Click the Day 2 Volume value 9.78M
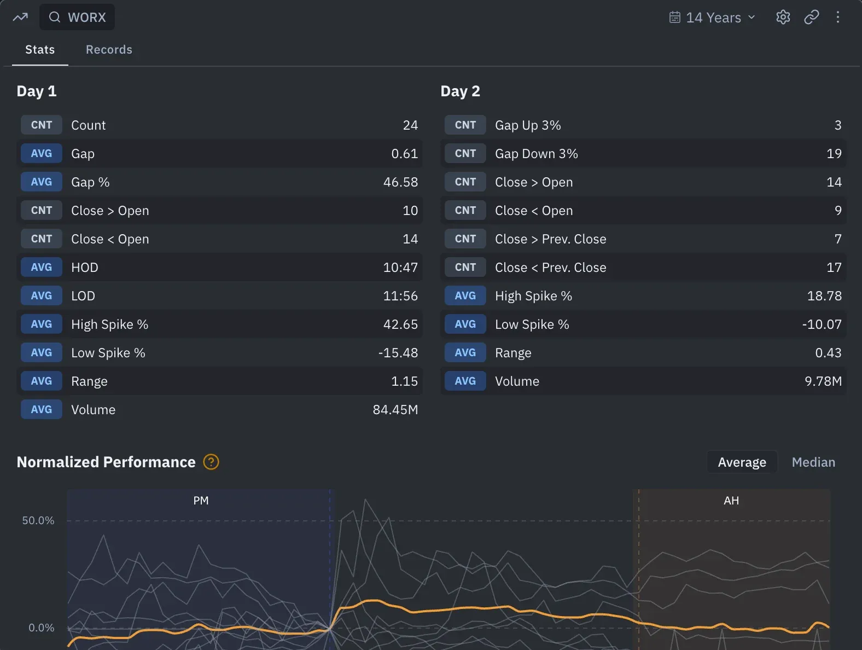Image resolution: width=862 pixels, height=650 pixels. 823,381
